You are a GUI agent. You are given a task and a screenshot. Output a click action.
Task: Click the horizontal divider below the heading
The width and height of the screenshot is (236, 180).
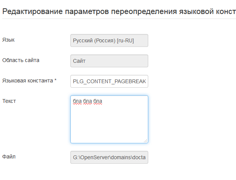(x=118, y=19)
